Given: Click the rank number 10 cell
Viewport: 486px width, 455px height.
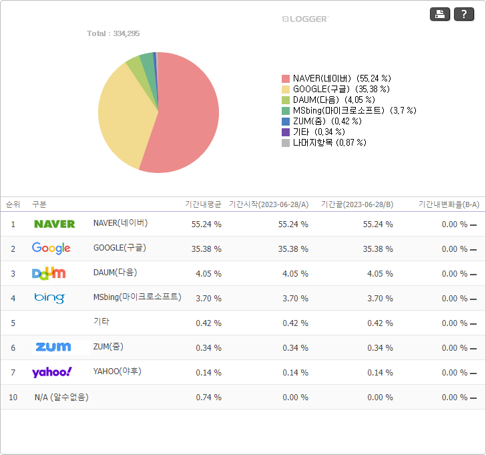Looking at the screenshot, I should pyautogui.click(x=13, y=398).
